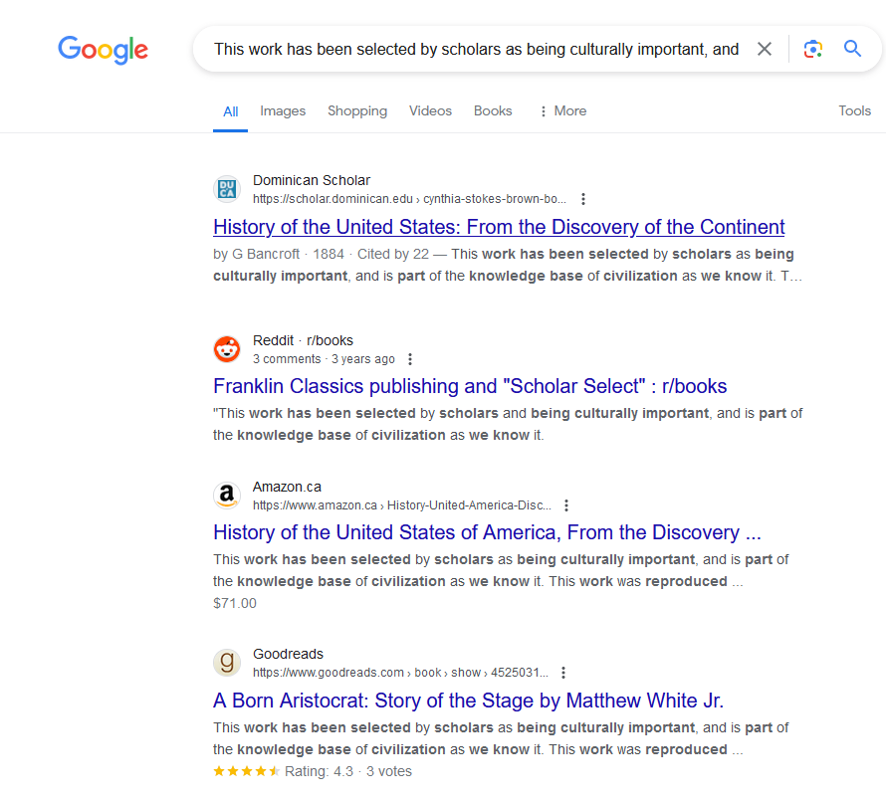Click the Reddit site favicon

tap(227, 349)
